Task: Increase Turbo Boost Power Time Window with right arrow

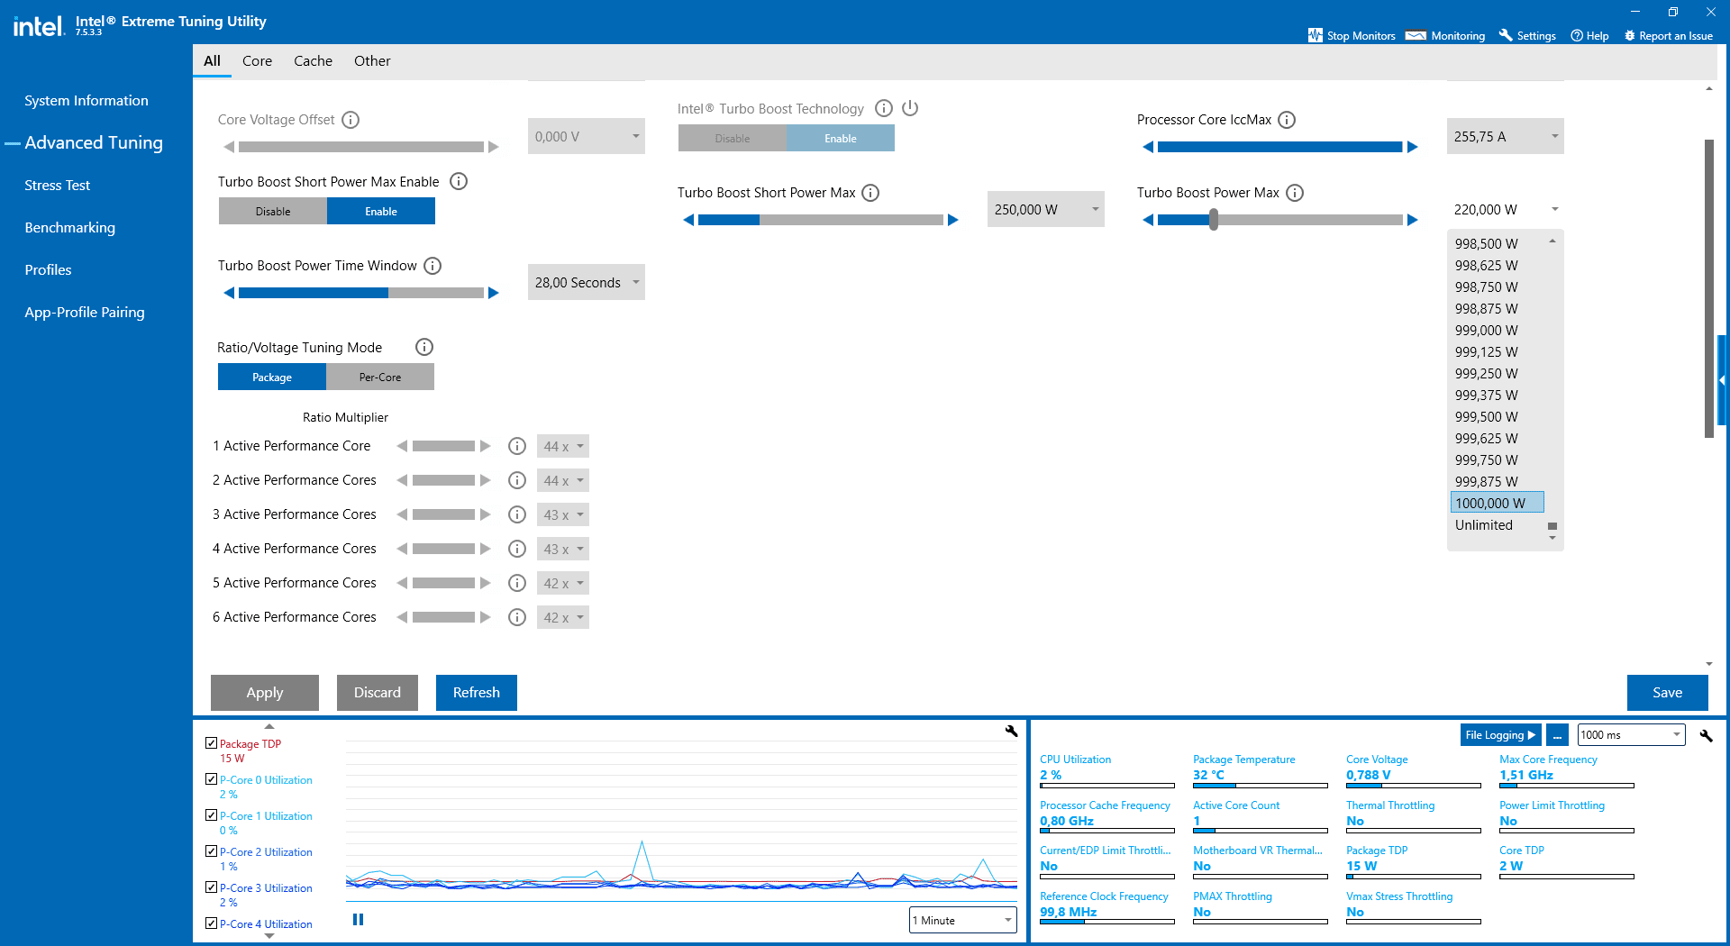Action: tap(494, 293)
